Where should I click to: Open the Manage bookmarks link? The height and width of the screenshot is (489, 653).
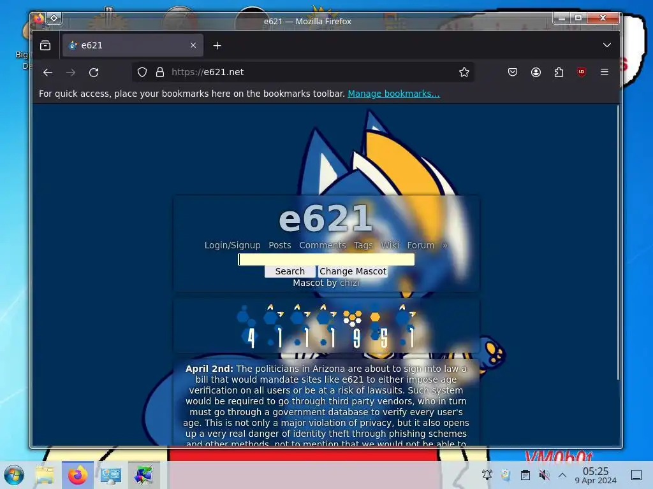[393, 94]
